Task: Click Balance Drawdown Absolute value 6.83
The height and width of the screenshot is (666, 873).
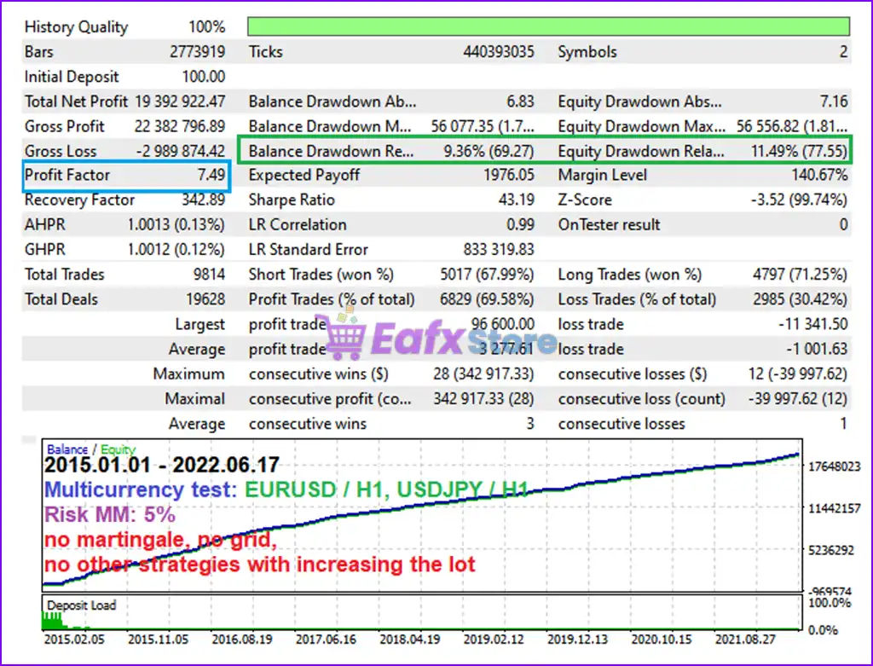Action: 521,101
